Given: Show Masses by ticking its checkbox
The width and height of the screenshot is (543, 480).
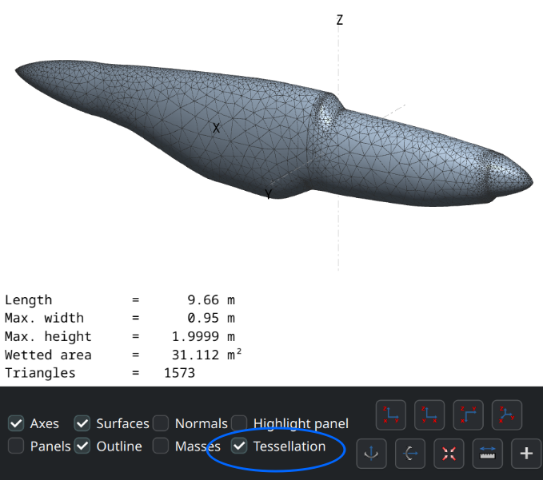Looking at the screenshot, I should [161, 446].
